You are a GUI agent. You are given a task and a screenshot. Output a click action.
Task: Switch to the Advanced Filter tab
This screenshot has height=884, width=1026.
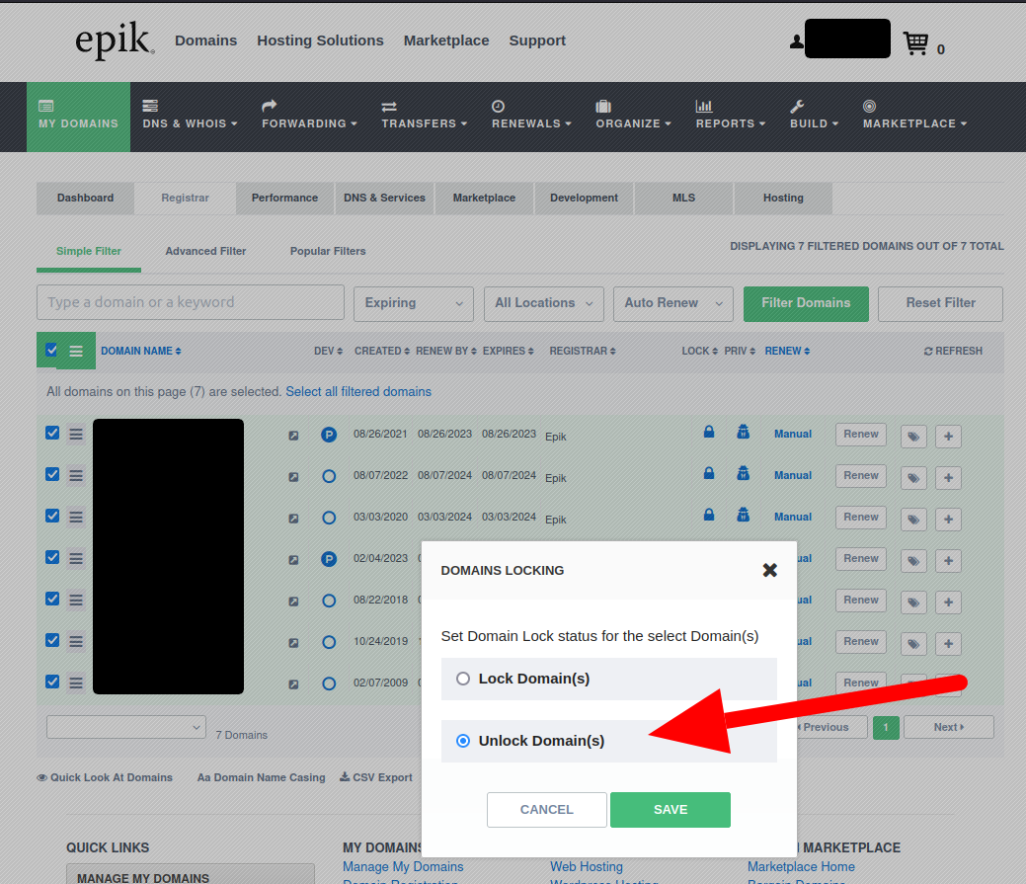(205, 251)
